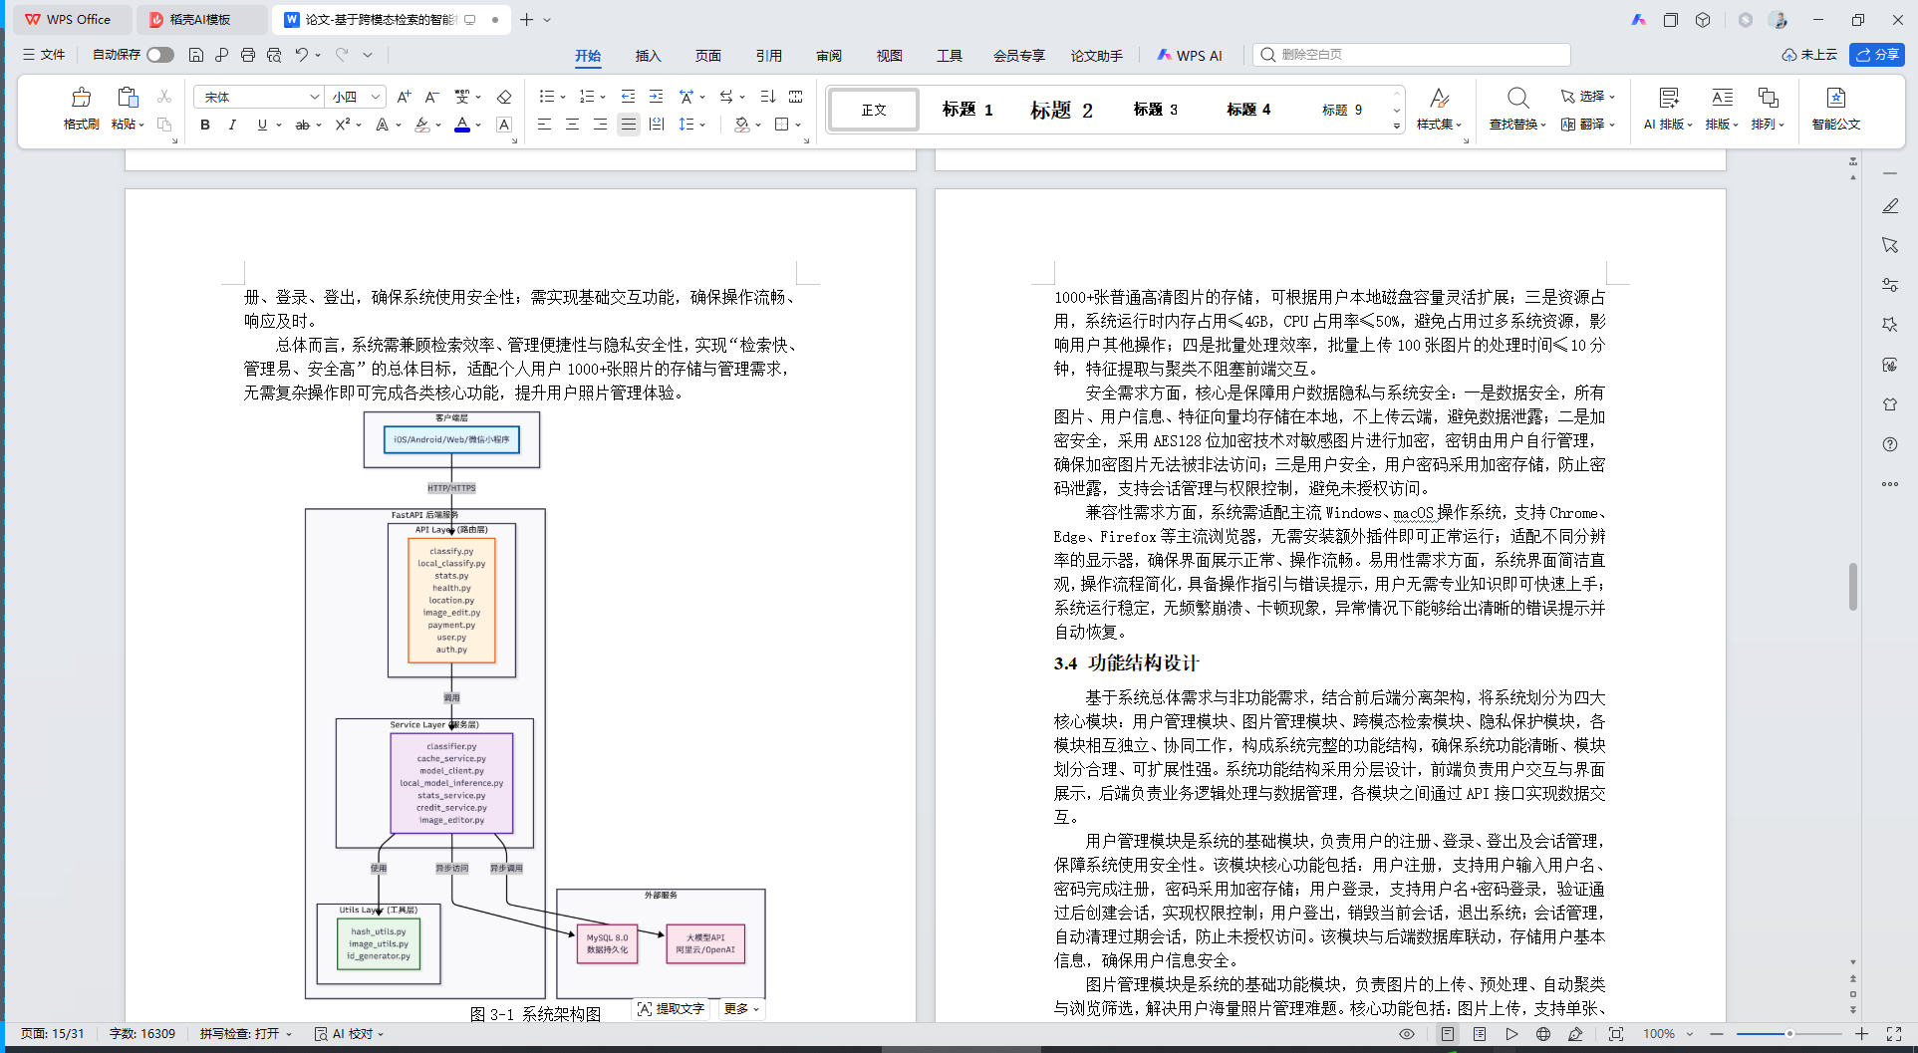Decrease font size with A- icon
Screen dimensions: 1918x1053
[x=431, y=97]
